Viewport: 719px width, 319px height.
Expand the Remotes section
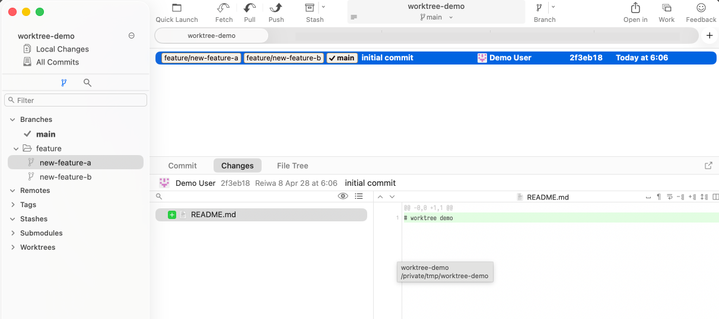[12, 191]
